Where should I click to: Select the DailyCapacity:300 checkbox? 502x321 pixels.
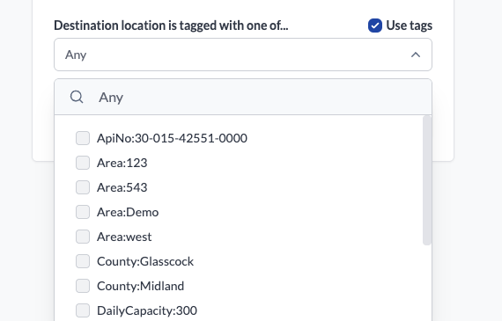(83, 310)
